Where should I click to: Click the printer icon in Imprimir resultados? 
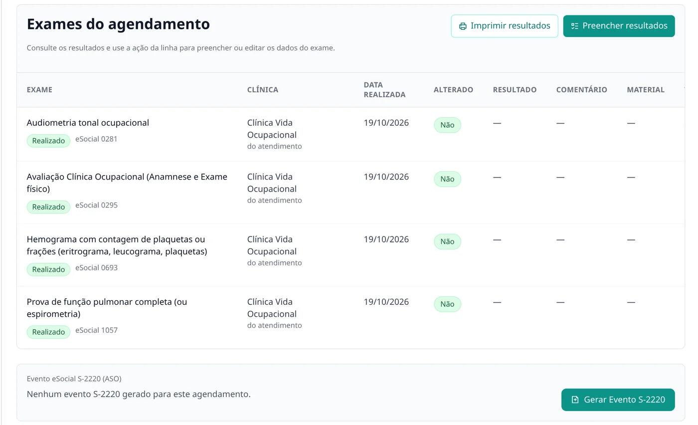tap(463, 26)
